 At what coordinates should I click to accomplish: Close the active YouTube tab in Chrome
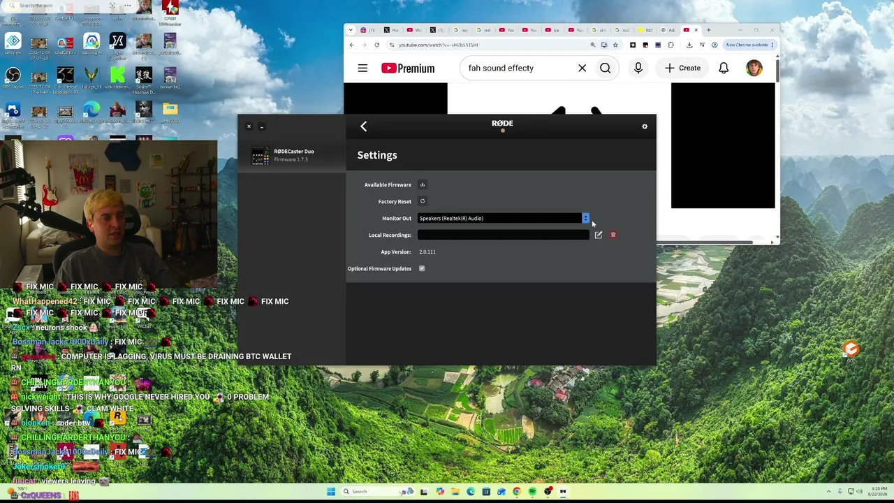click(696, 30)
